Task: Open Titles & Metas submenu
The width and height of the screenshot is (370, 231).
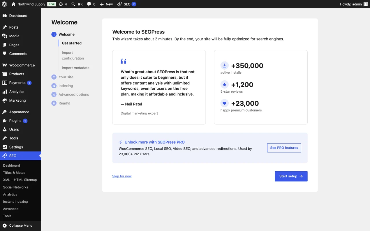Action: 14,172
